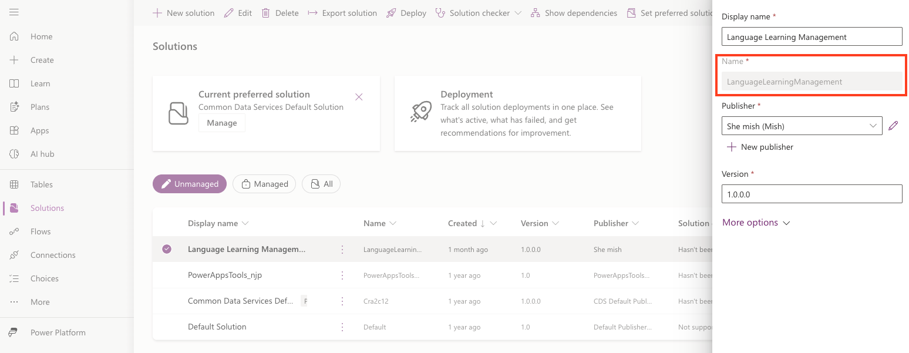Click the New publisher link
This screenshot has height=353, width=909.
click(760, 147)
